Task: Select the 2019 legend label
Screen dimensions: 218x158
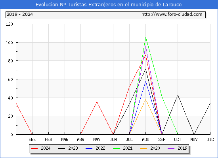Action: coord(182,148)
